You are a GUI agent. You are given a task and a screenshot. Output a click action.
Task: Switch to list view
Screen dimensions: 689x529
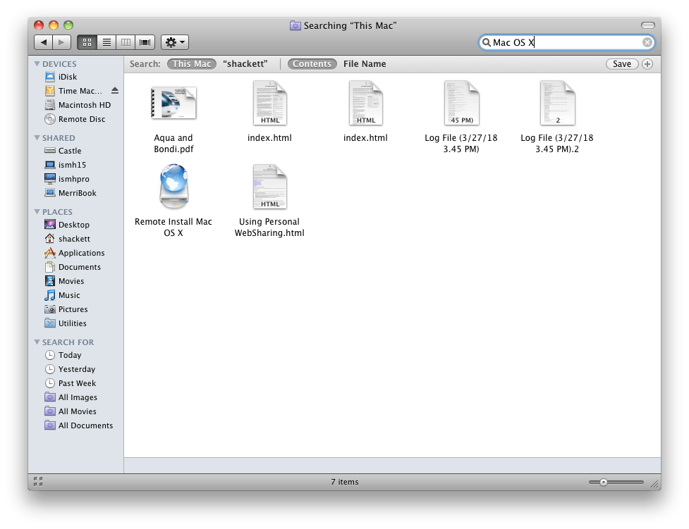pos(106,42)
